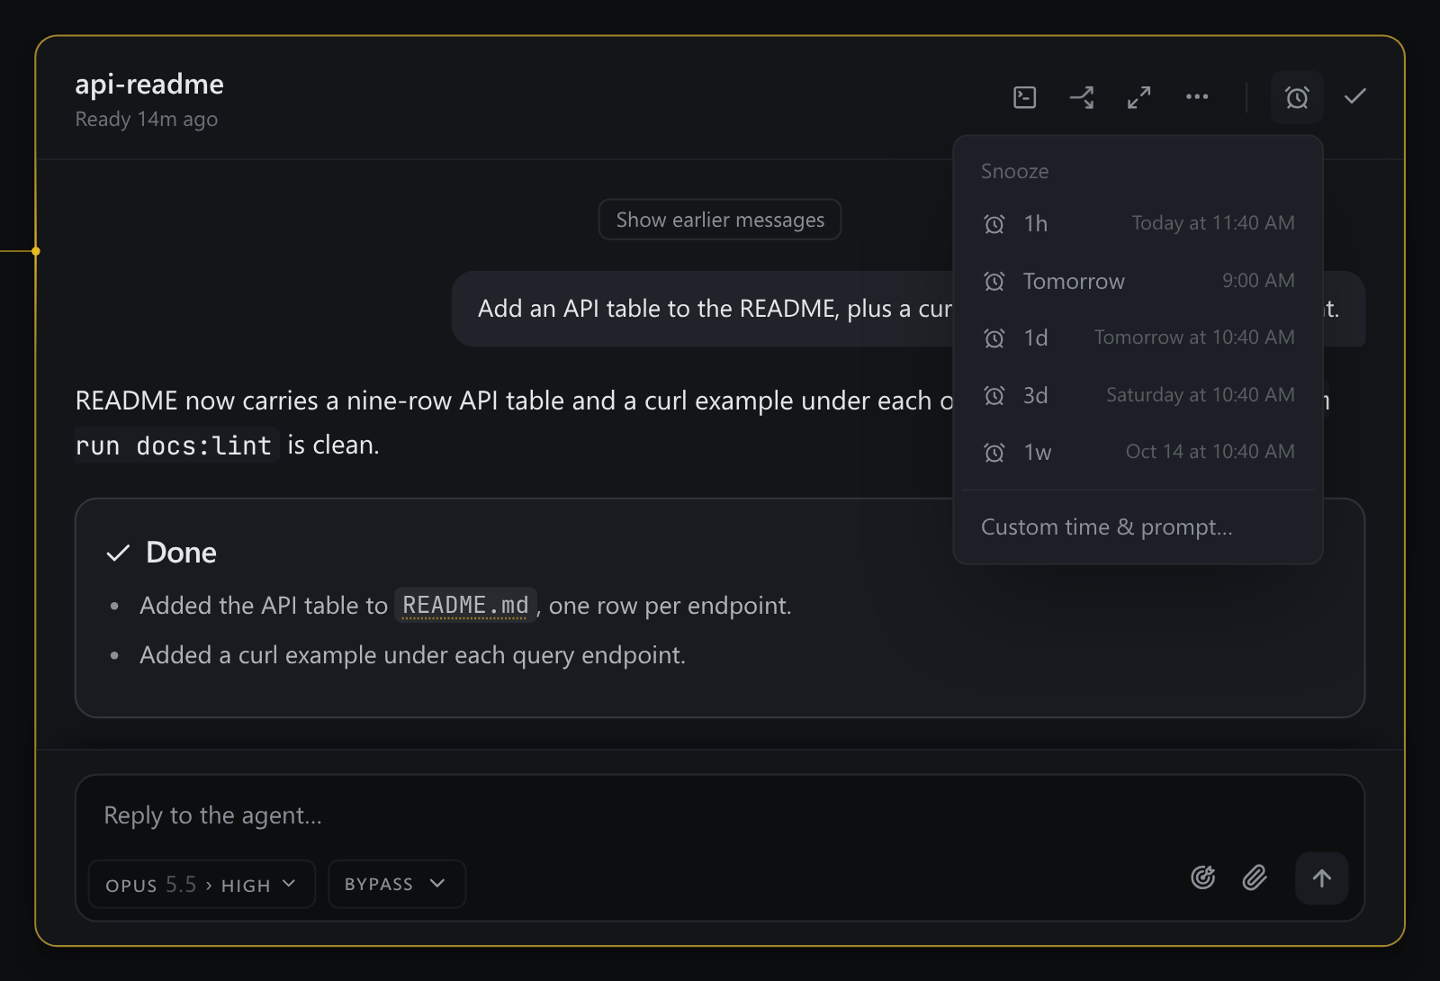Attach a file with the paperclip icon
Image resolution: width=1440 pixels, height=981 pixels.
click(1255, 877)
